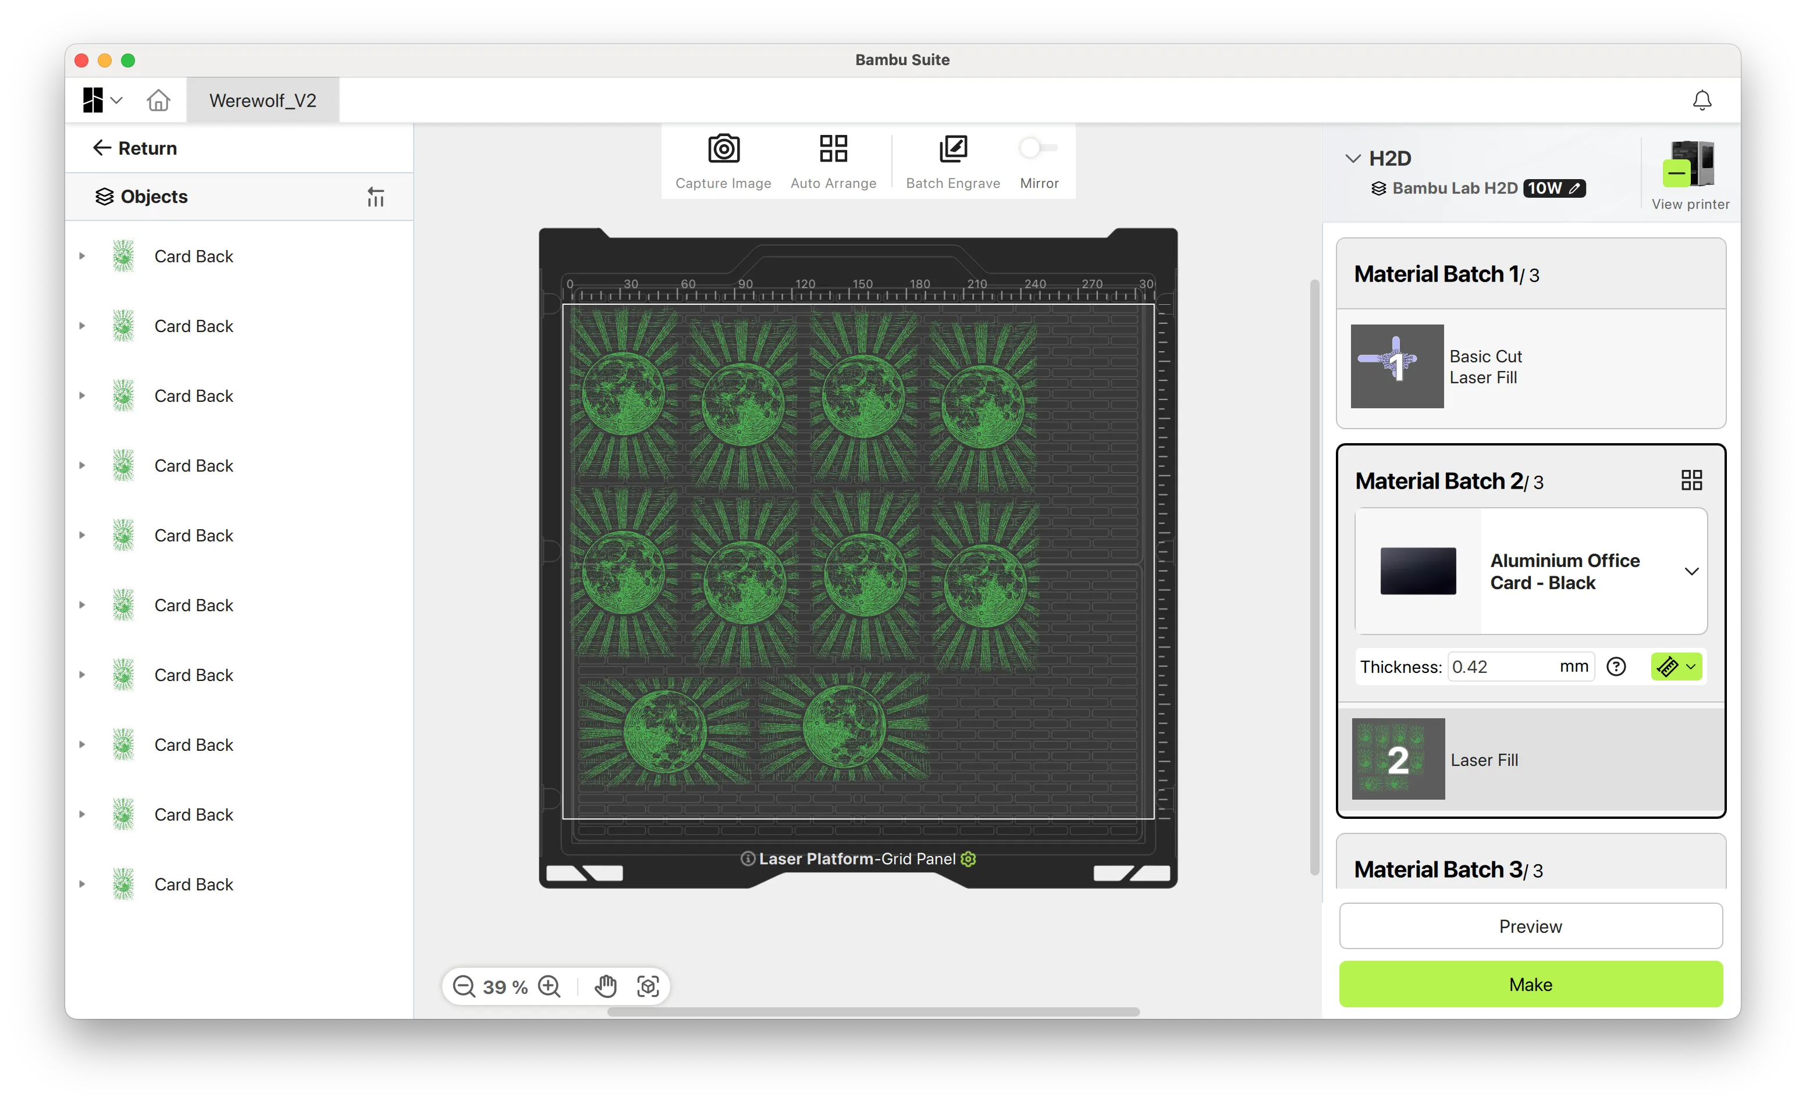Click the Preview button
Image resolution: width=1806 pixels, height=1105 pixels.
click(x=1530, y=926)
